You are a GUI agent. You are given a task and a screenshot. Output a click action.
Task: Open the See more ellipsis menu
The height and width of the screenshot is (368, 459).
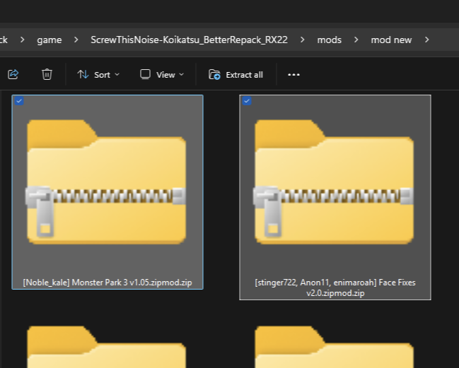click(294, 74)
